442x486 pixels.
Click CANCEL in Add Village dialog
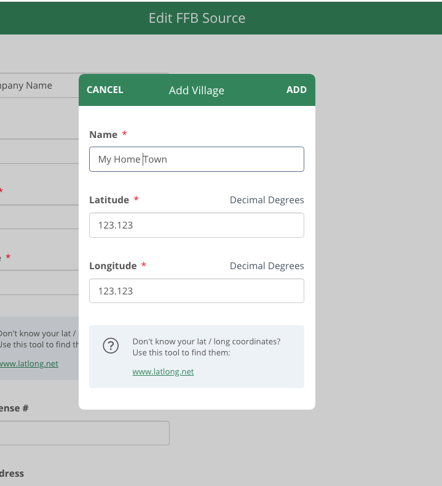(x=105, y=90)
